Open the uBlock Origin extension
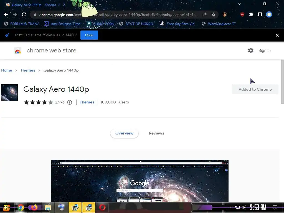This screenshot has width=284, height=213. click(242, 14)
